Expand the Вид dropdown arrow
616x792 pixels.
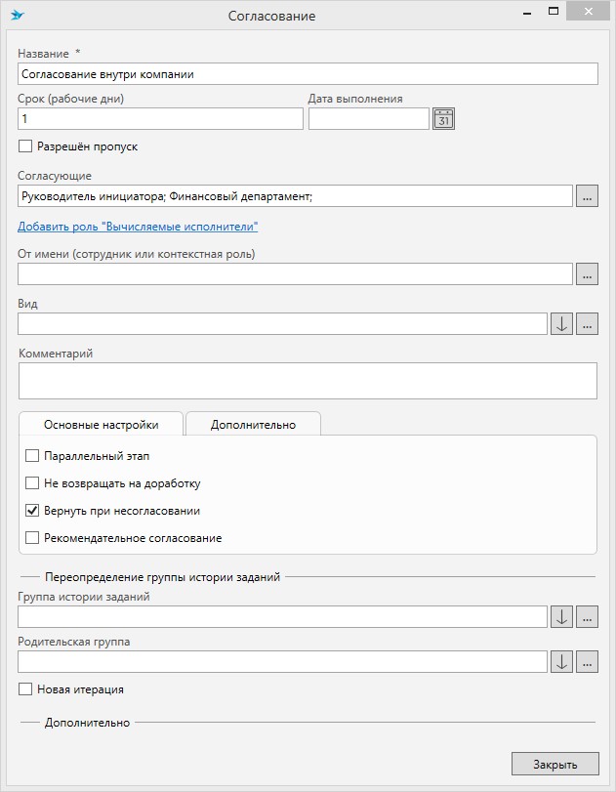[x=561, y=324]
